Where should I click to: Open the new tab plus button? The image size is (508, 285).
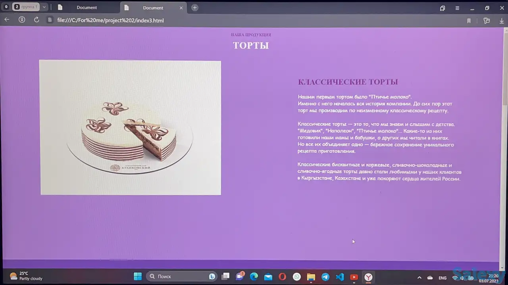tap(194, 8)
